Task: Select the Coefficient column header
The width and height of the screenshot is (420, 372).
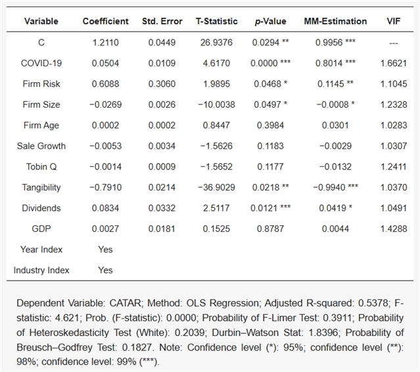Action: [x=105, y=22]
